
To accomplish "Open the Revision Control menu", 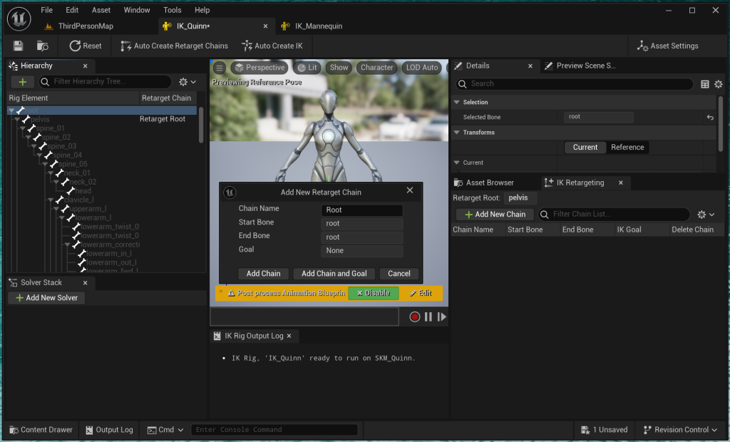I will [680, 429].
